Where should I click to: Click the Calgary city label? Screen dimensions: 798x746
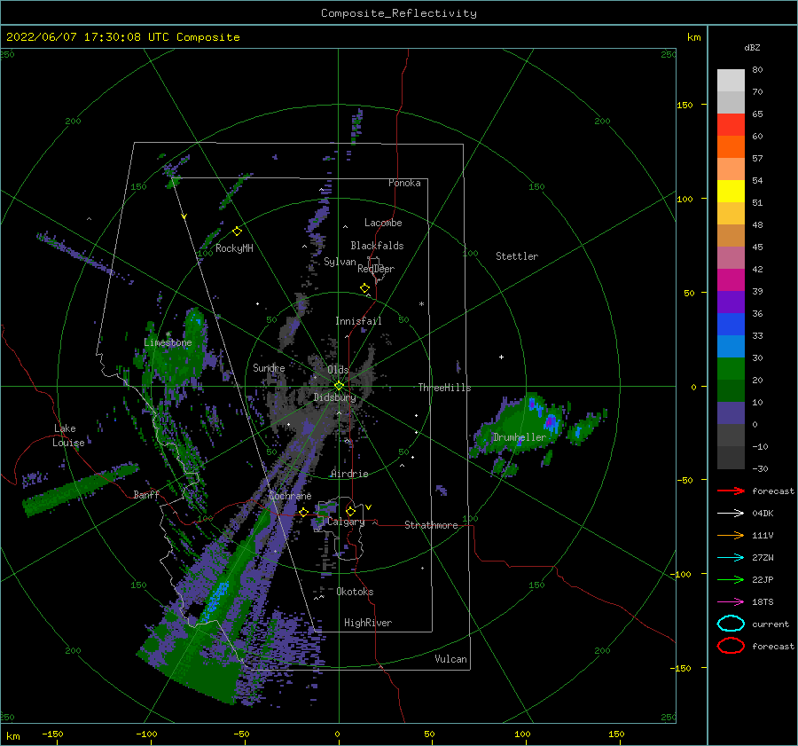coord(346,522)
